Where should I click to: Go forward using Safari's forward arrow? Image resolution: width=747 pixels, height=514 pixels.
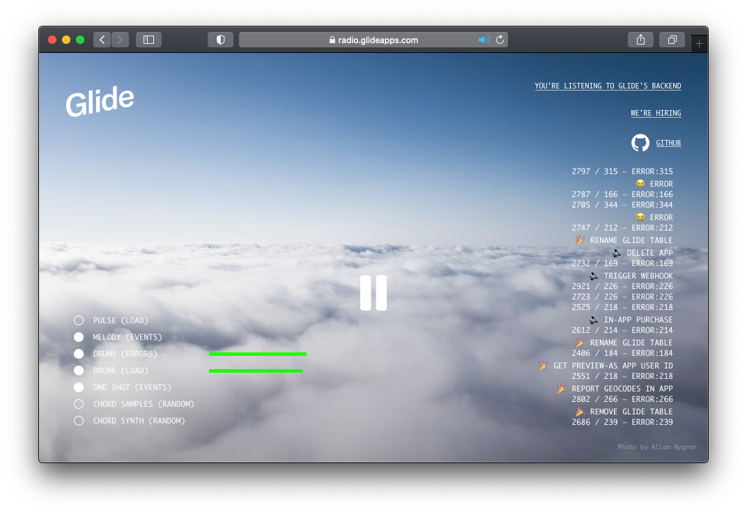pos(120,40)
